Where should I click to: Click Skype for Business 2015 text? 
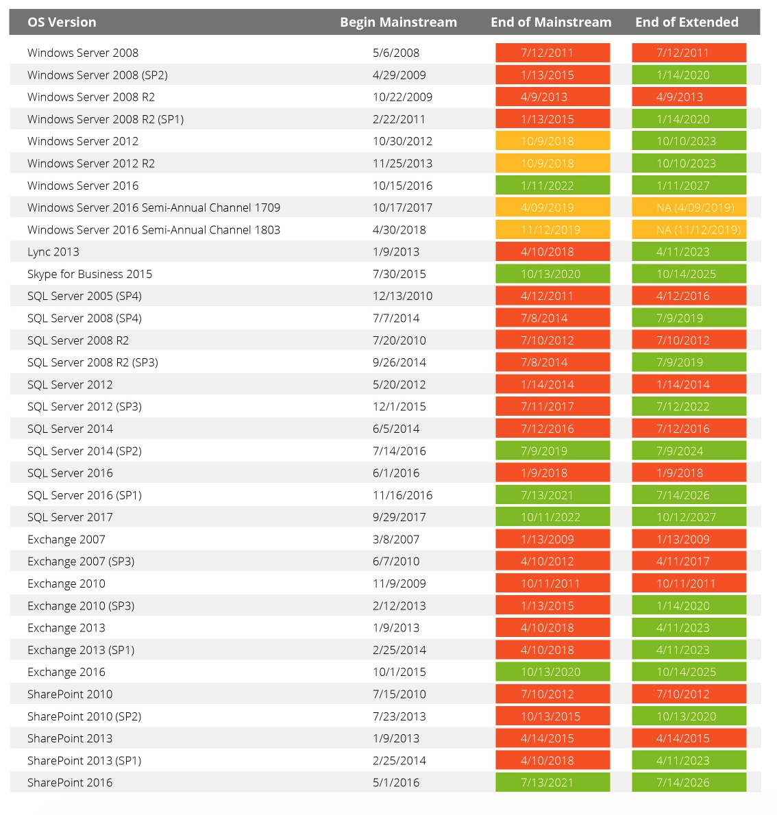click(90, 274)
